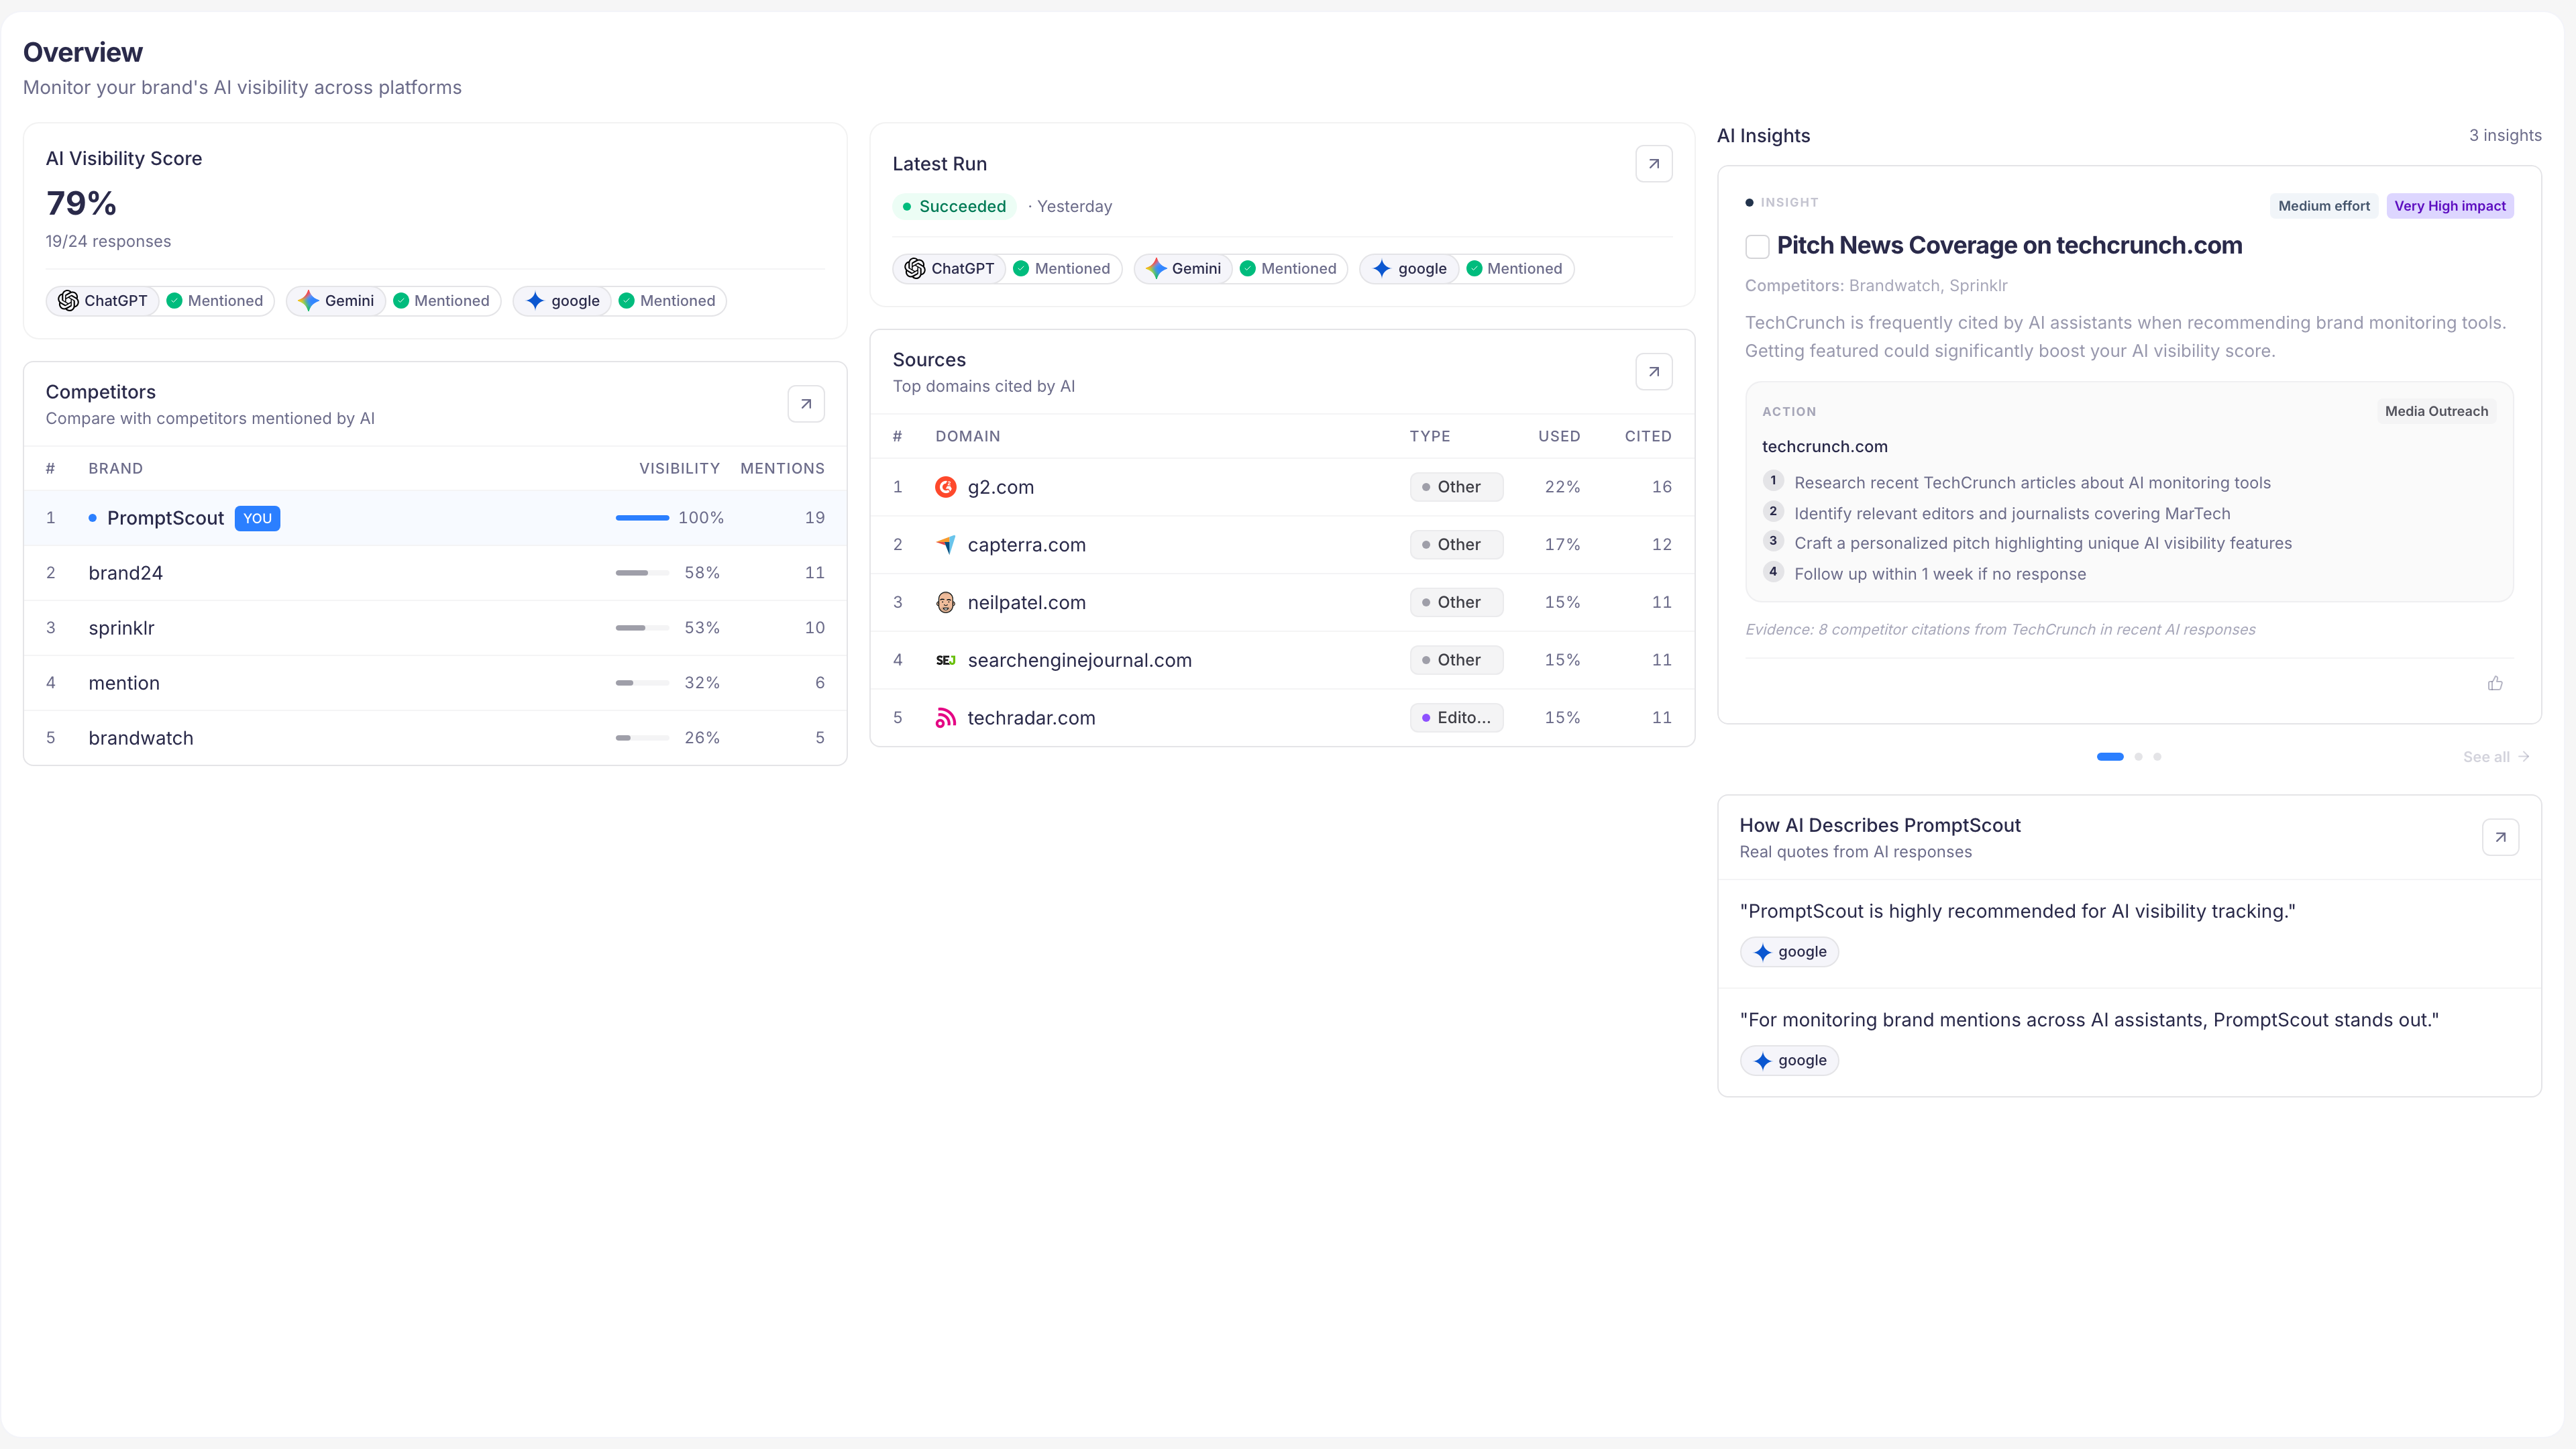Click the capterra.com domain name

click(1026, 545)
